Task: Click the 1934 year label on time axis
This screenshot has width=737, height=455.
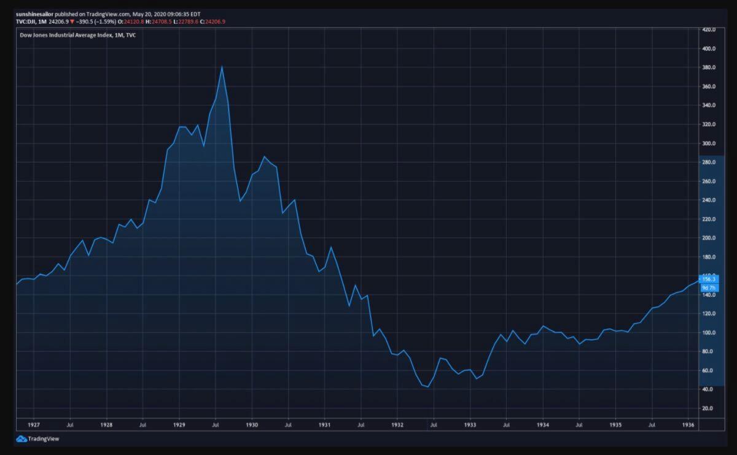Action: [x=543, y=424]
